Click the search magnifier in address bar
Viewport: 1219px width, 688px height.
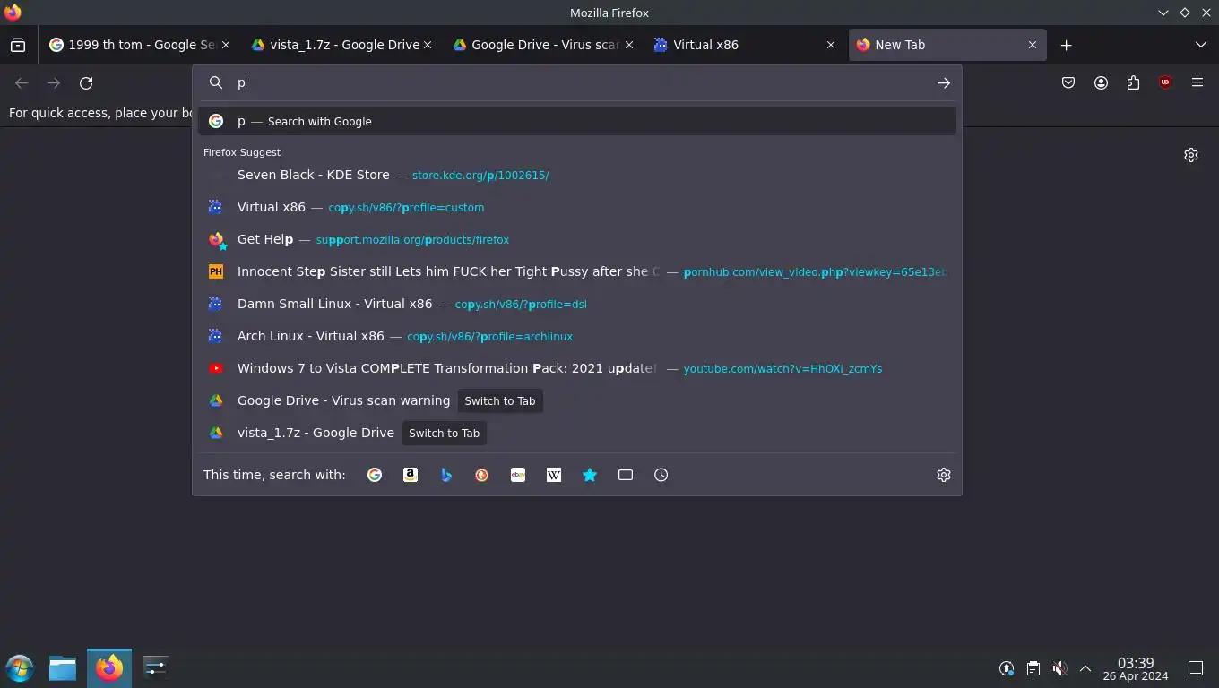[216, 82]
